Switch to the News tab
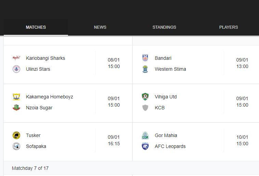 [100, 27]
